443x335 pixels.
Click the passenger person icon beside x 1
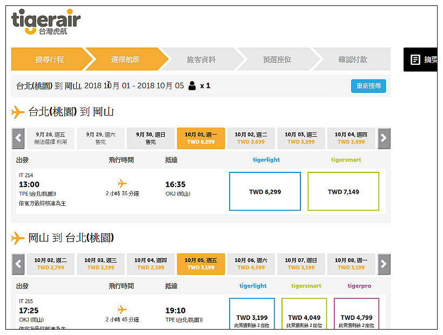click(193, 85)
